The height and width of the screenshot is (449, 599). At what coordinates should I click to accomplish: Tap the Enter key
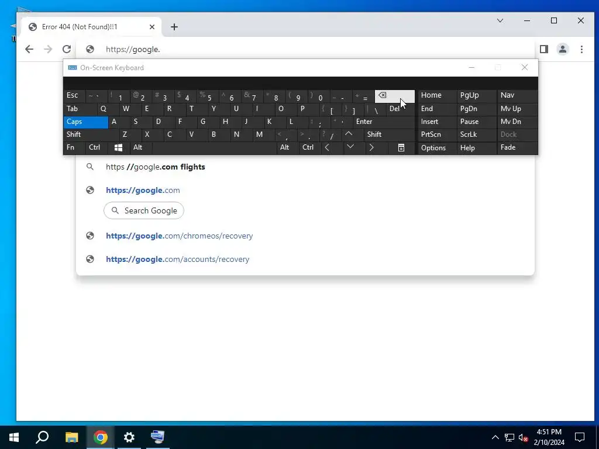point(384,122)
